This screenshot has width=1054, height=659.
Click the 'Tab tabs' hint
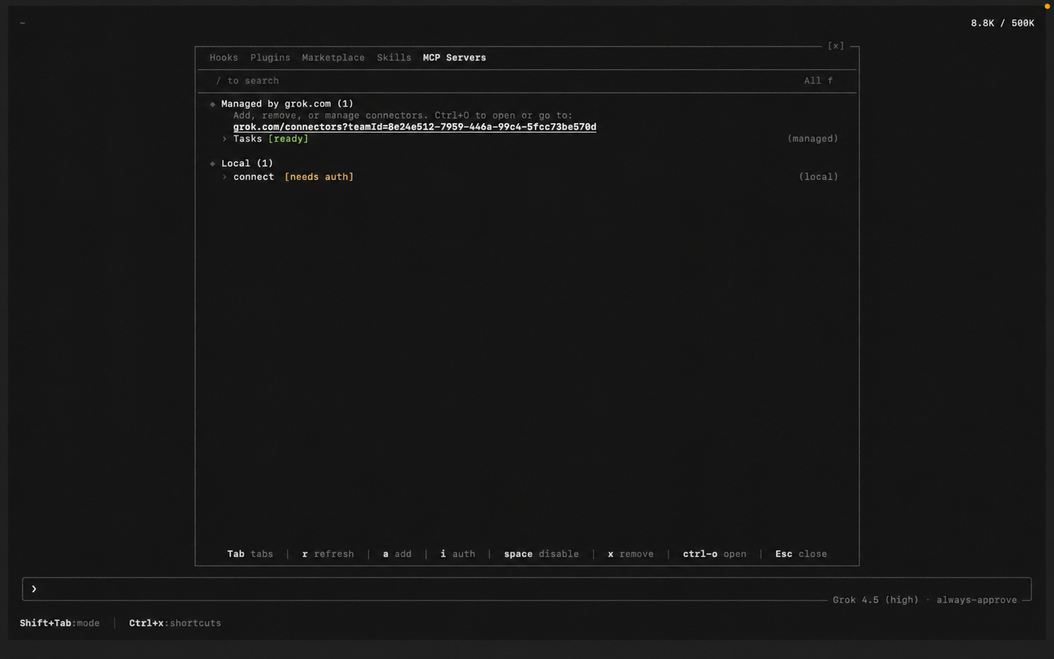tap(250, 554)
